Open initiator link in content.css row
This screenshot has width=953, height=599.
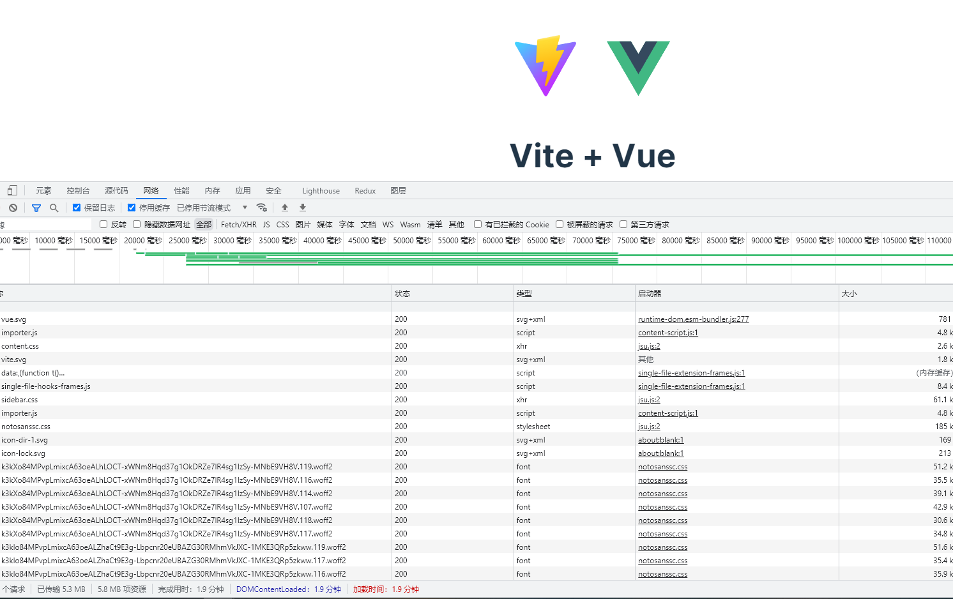pyautogui.click(x=649, y=345)
